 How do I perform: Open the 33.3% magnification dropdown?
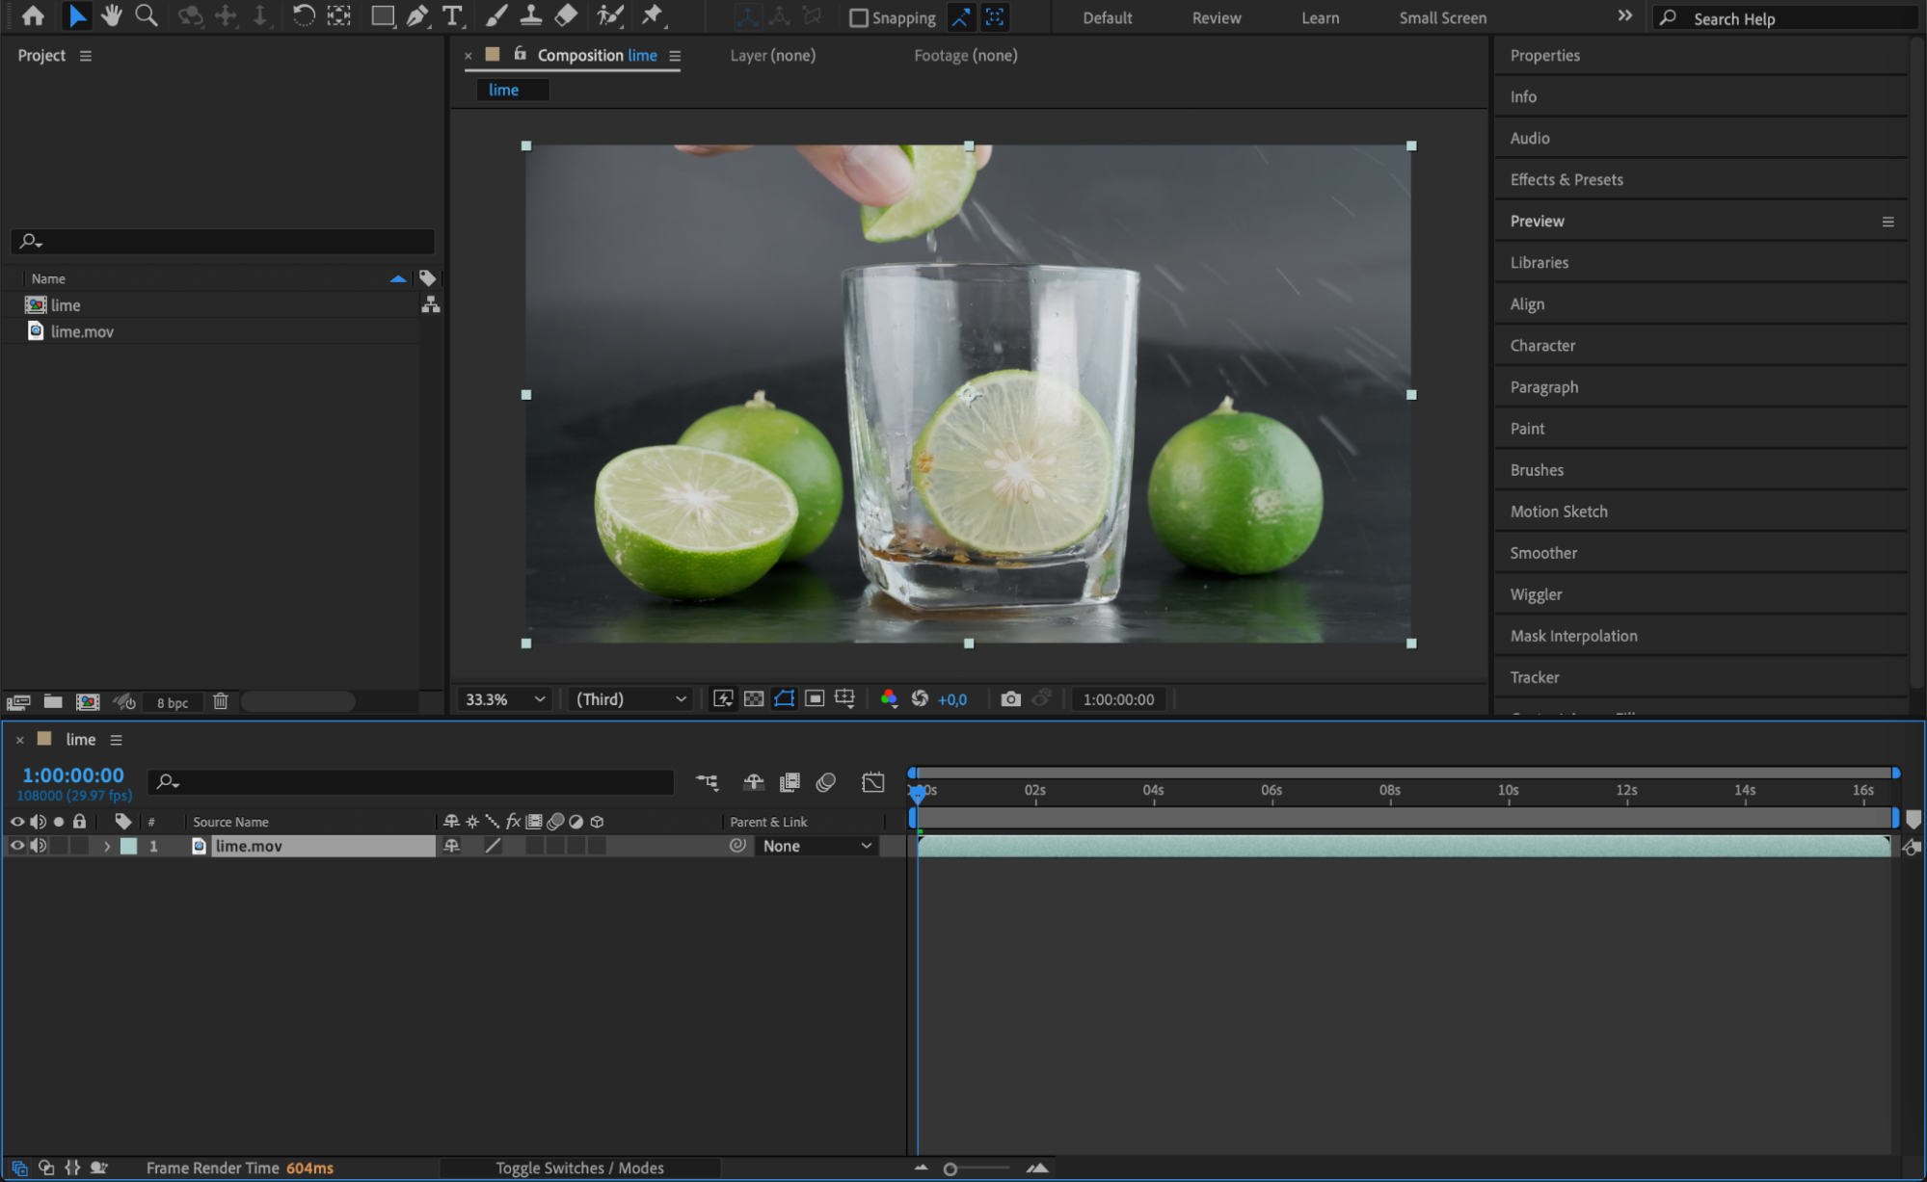coord(504,699)
